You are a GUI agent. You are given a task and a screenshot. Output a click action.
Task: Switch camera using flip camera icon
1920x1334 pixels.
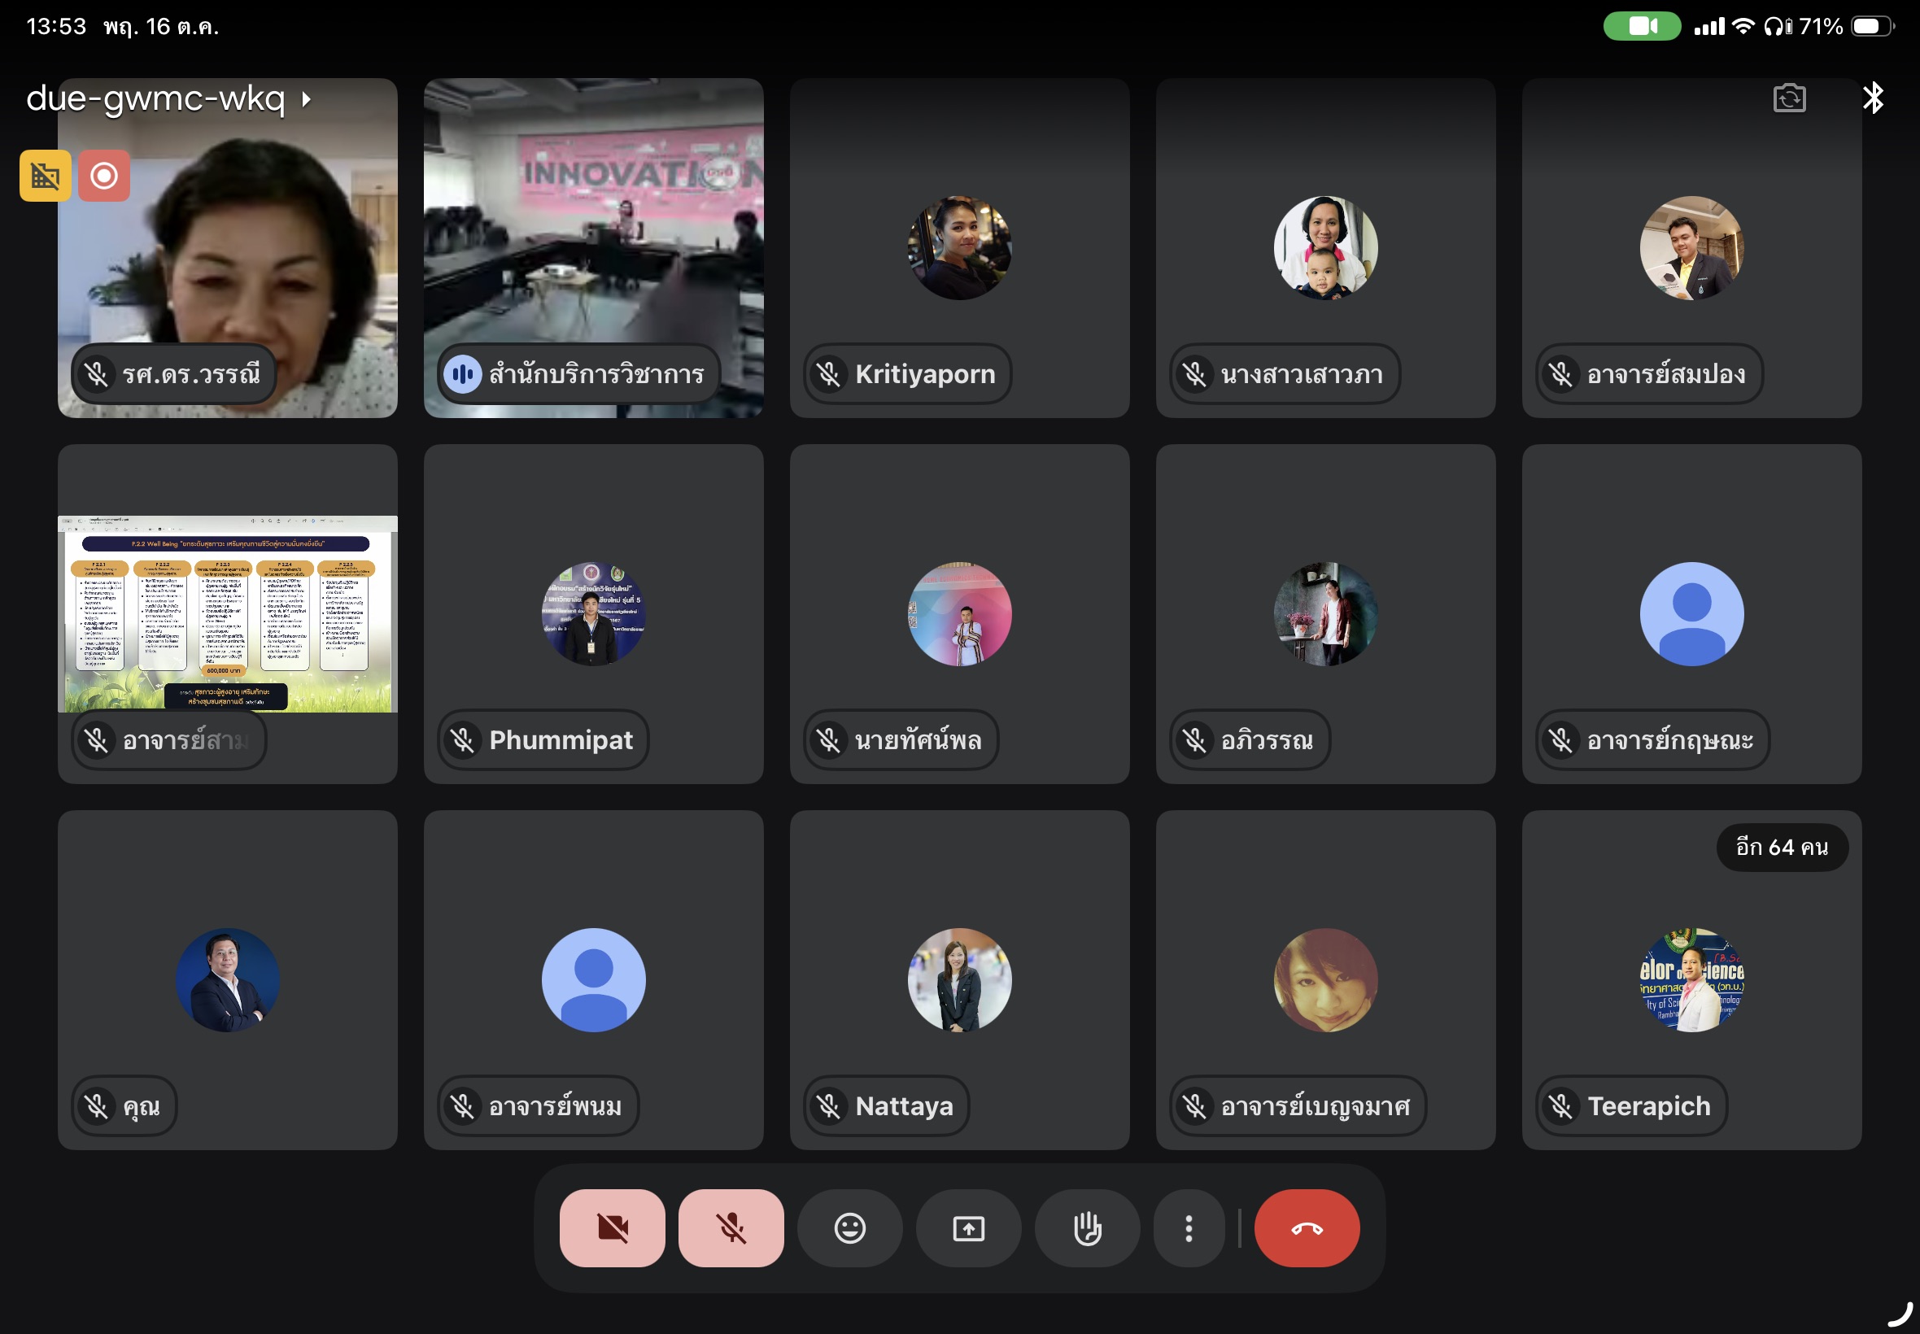point(1789,98)
